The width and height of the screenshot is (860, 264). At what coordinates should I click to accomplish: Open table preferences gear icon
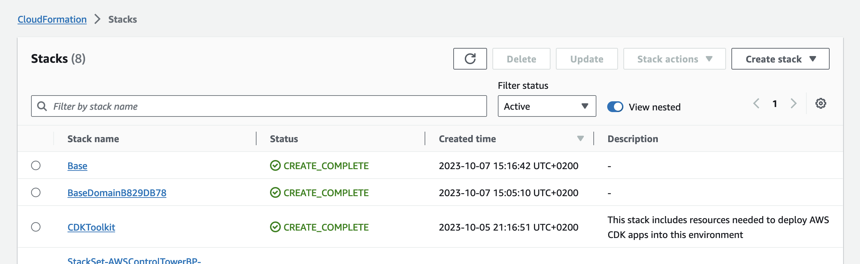coord(821,103)
